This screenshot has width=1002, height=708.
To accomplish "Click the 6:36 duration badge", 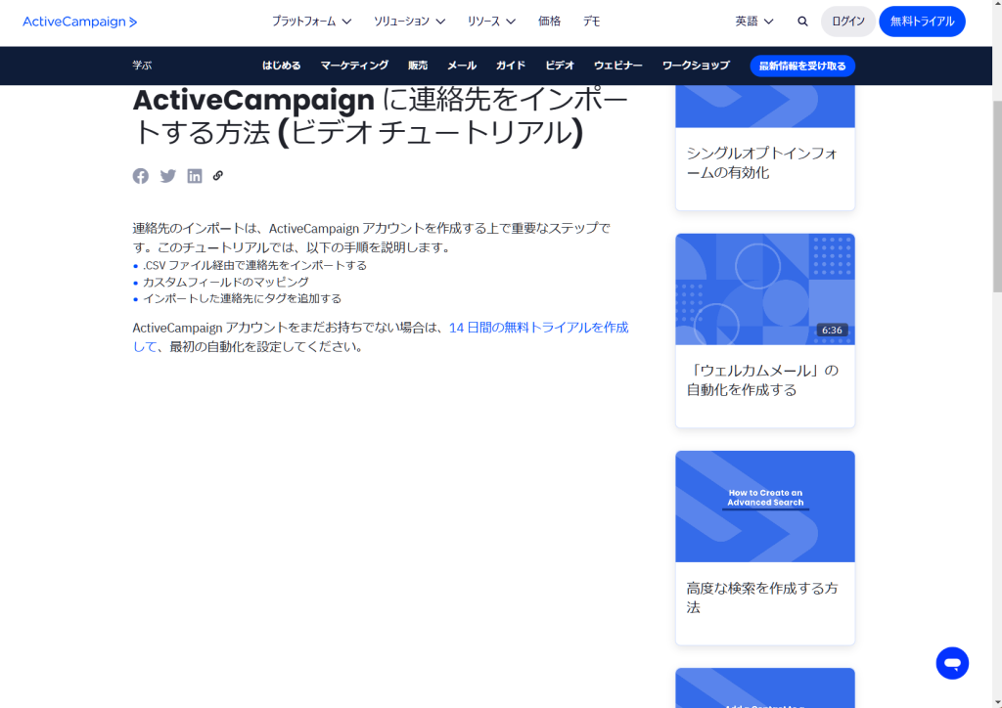I will (832, 331).
